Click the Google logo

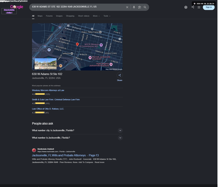17,7
